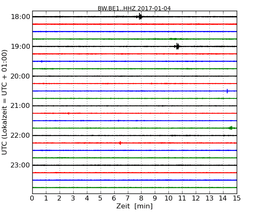Click x-axis tick label 9
Screen dimensions: 269x215
pyautogui.click(x=155, y=198)
